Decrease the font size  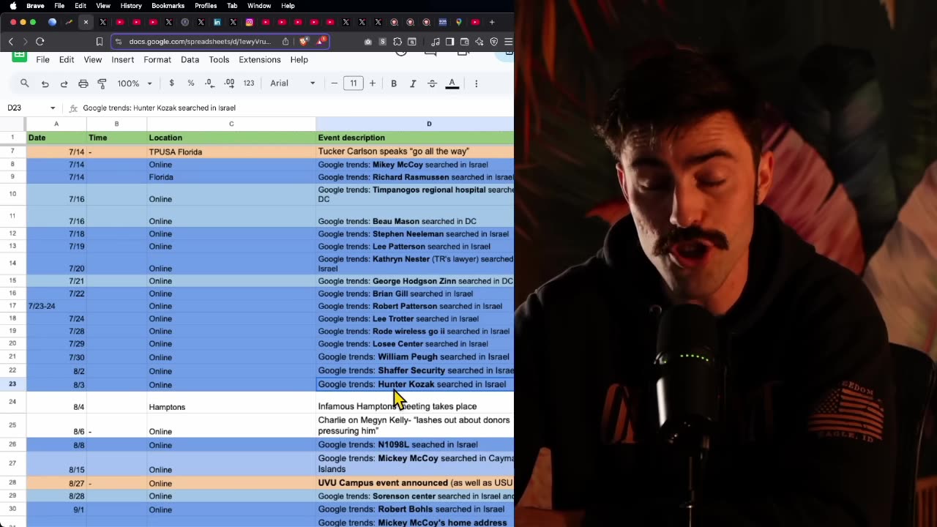pyautogui.click(x=335, y=83)
